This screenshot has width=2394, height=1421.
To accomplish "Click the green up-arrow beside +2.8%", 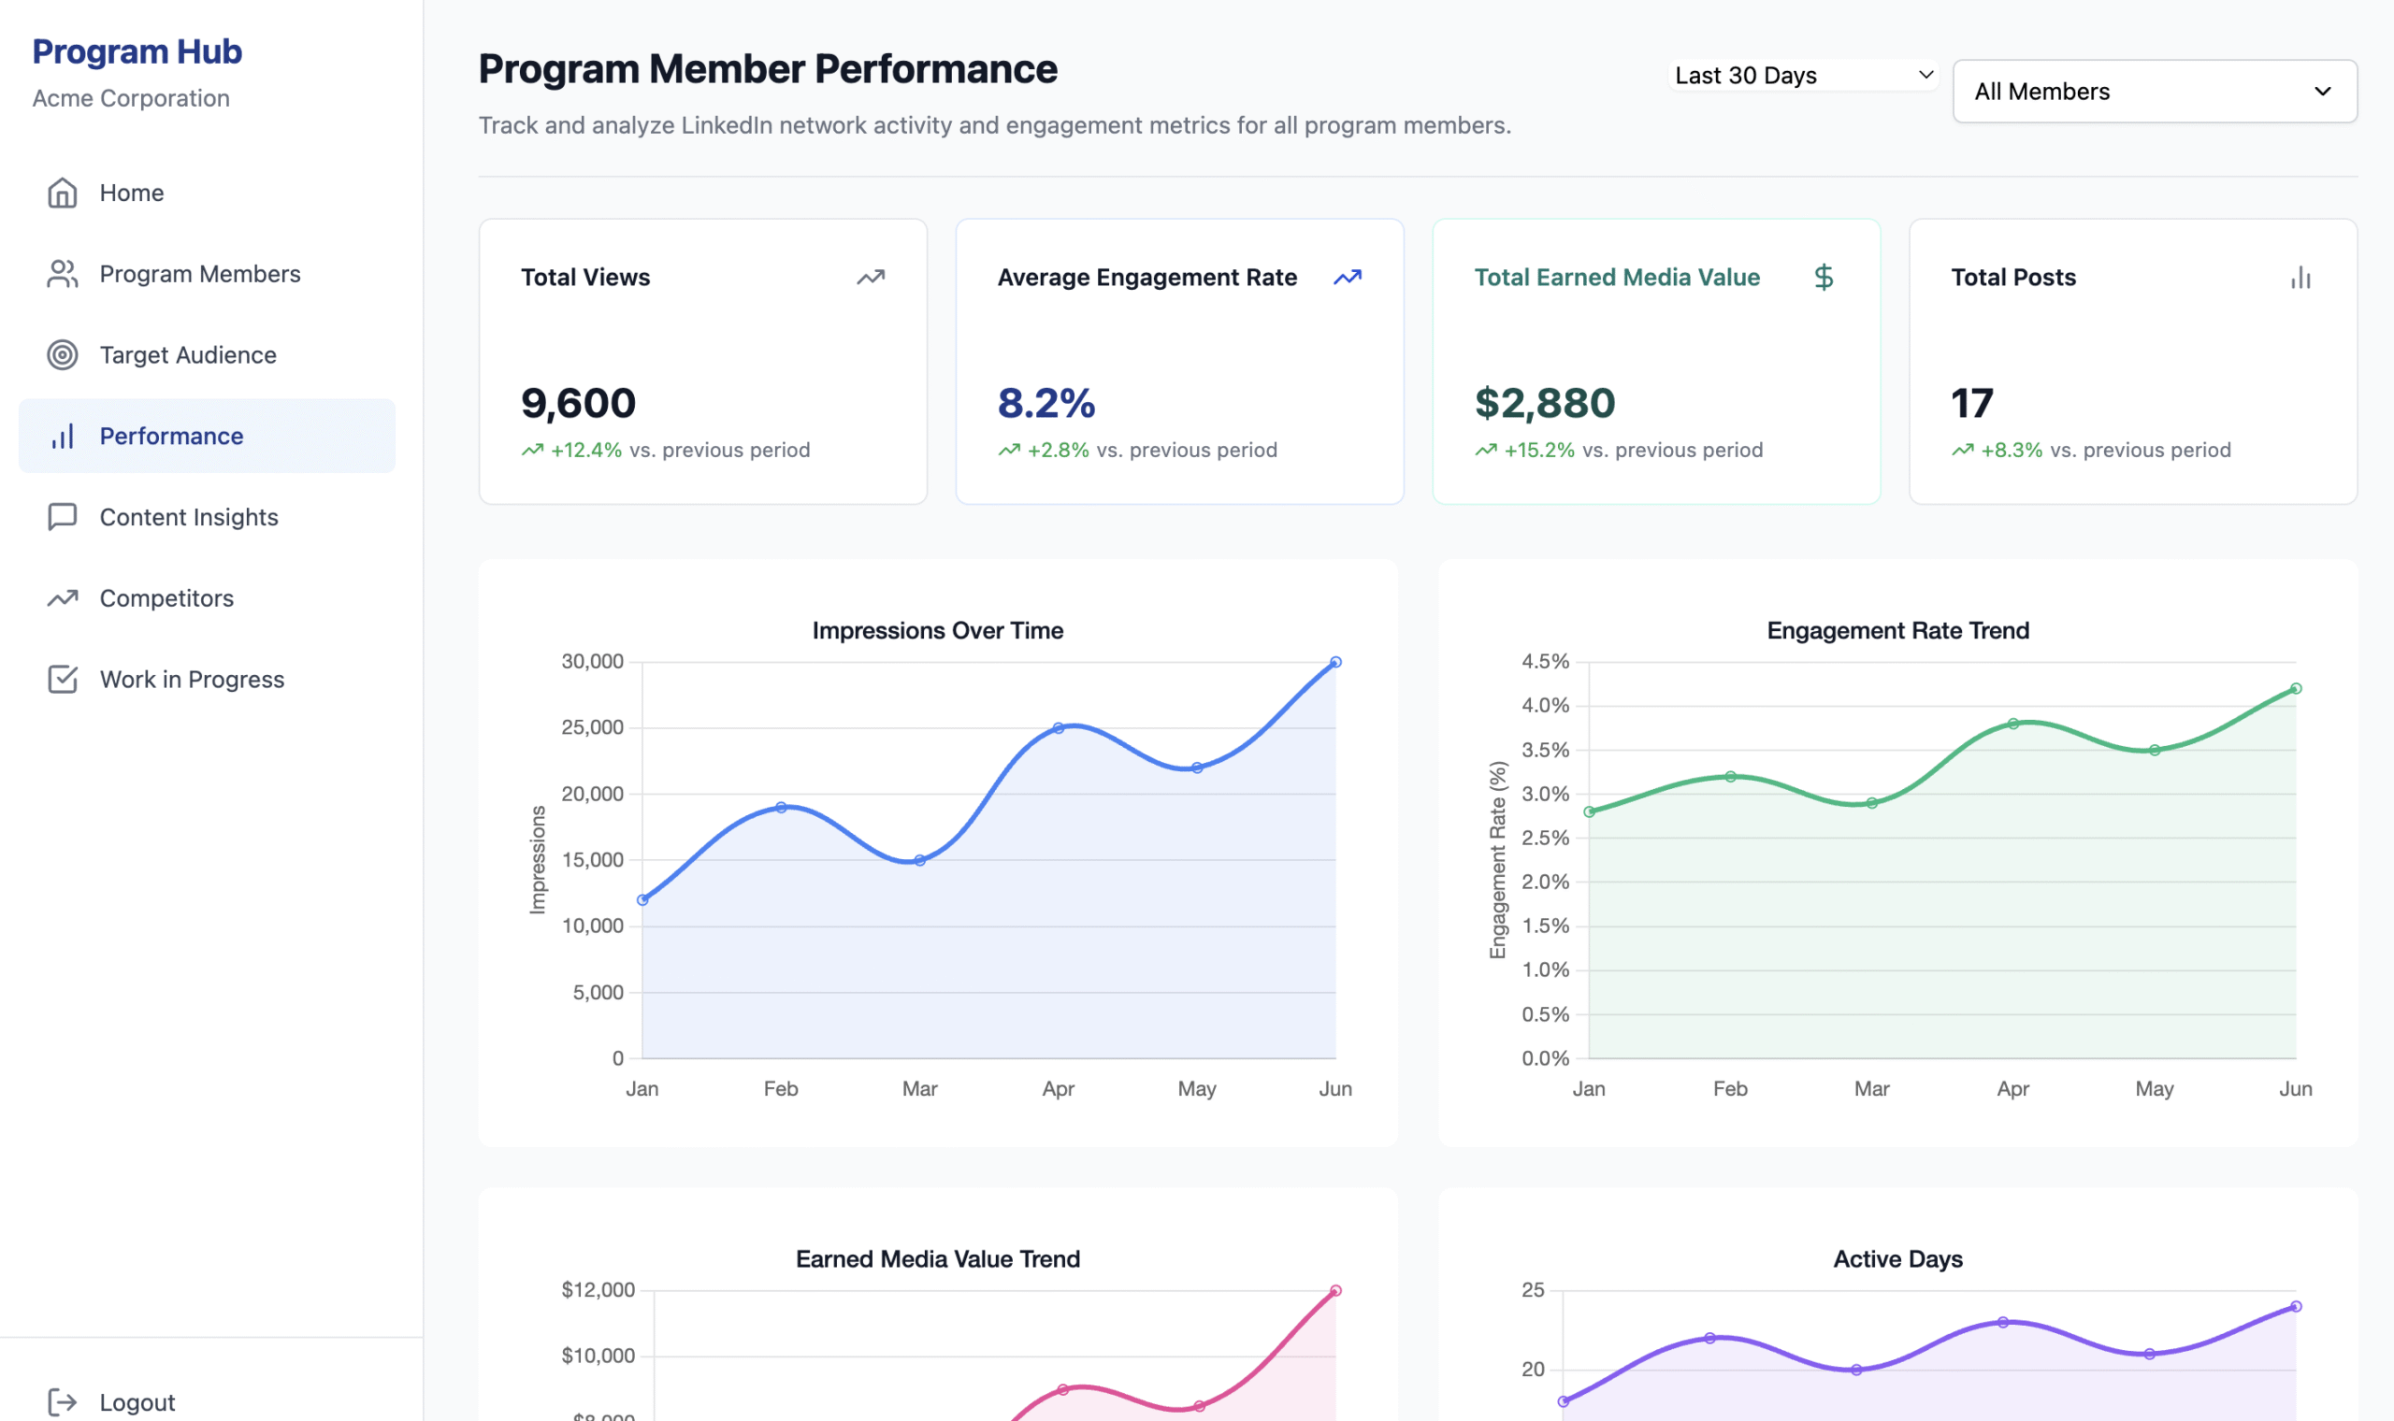I will tap(1009, 450).
